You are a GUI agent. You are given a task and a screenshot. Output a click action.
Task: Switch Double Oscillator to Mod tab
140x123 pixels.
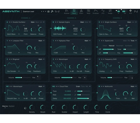coord(37,22)
